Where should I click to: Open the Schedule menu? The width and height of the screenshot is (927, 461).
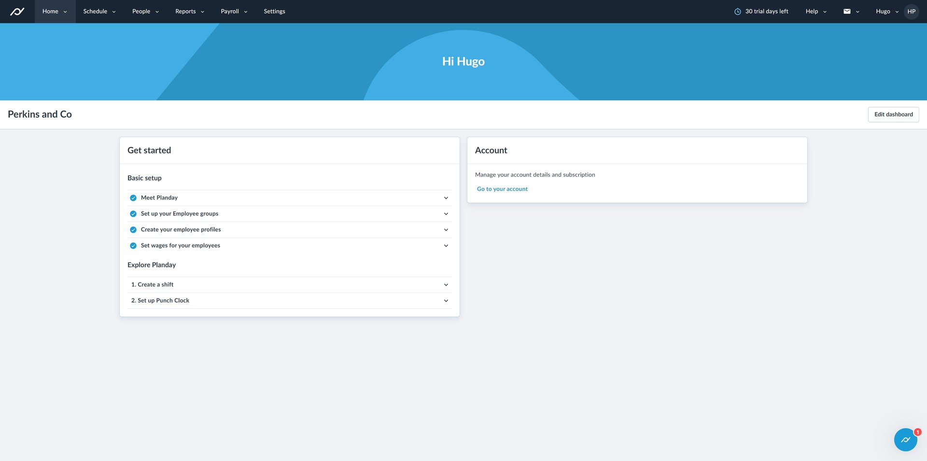pos(99,12)
